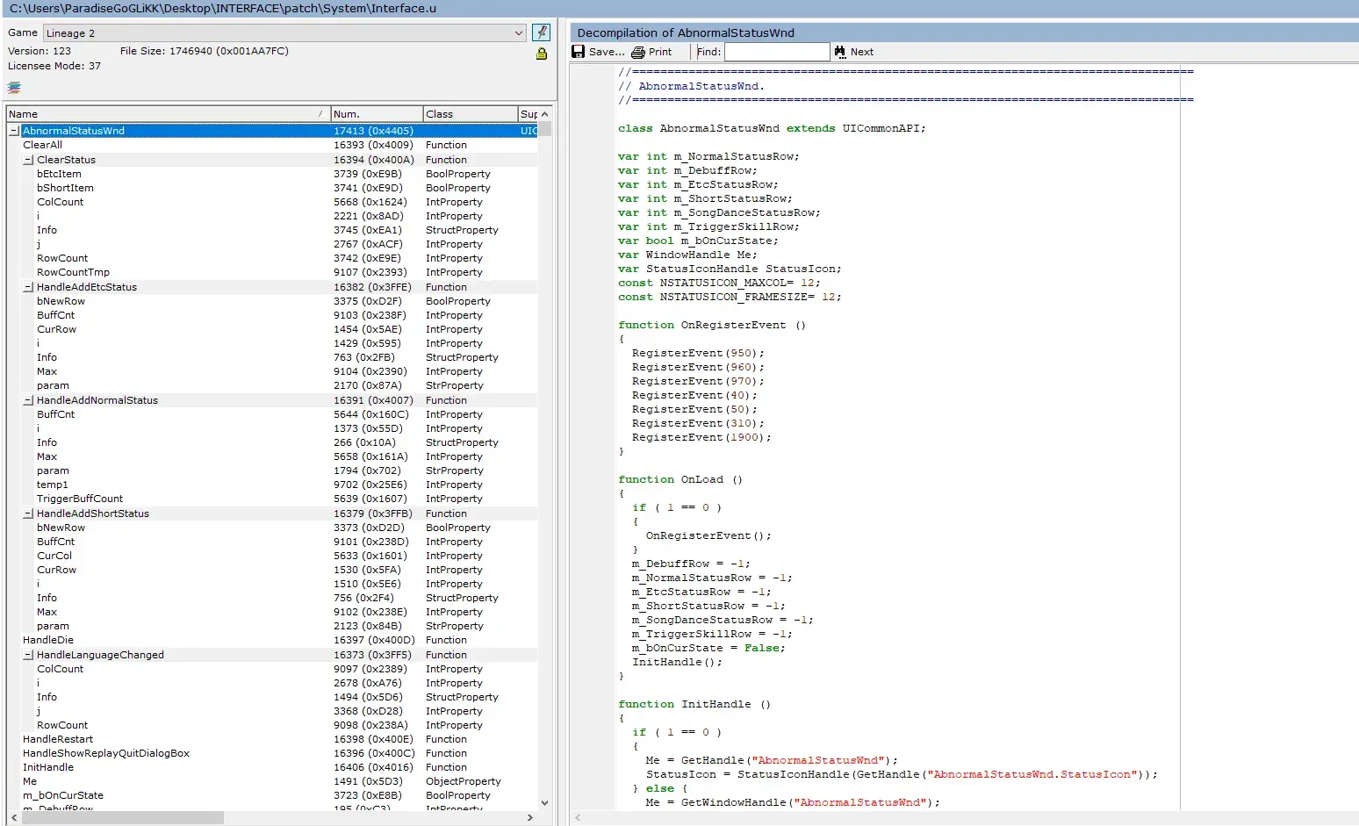Select the TriggerBuffCount property row
Viewport: 1359px width, 826px height.
coord(272,499)
